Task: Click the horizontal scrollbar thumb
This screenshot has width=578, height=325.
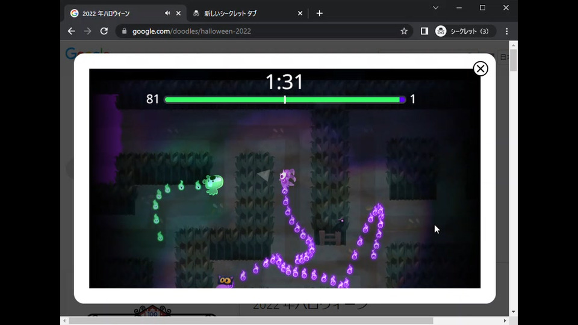Action: 250,321
